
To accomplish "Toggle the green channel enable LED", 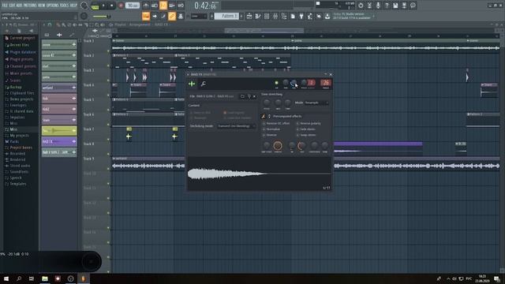I will click(x=276, y=83).
